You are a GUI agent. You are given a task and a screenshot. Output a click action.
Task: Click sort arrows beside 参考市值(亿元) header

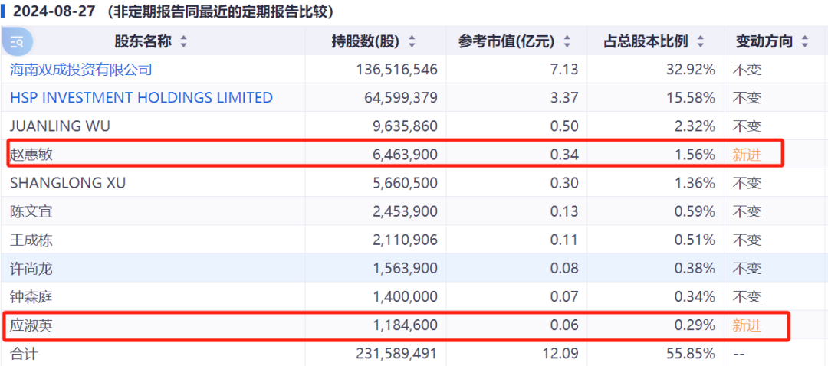pyautogui.click(x=567, y=41)
